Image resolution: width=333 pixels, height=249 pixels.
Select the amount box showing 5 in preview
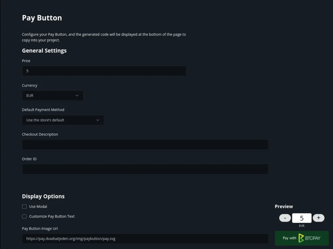pyautogui.click(x=301, y=218)
